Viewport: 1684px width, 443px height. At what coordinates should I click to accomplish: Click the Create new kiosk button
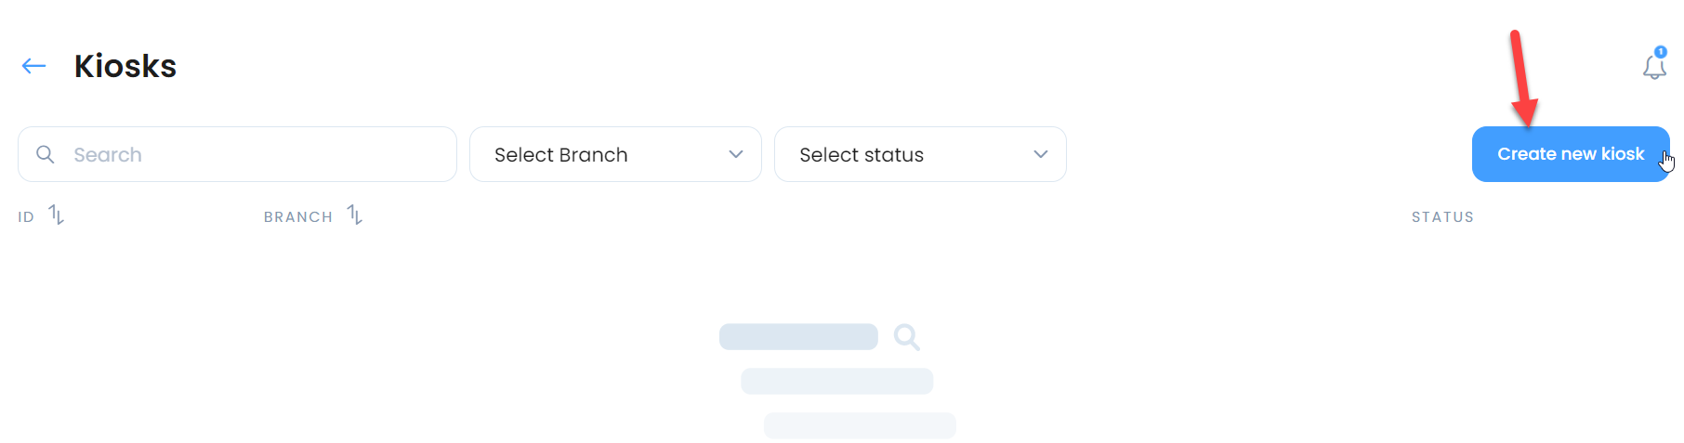(1571, 154)
